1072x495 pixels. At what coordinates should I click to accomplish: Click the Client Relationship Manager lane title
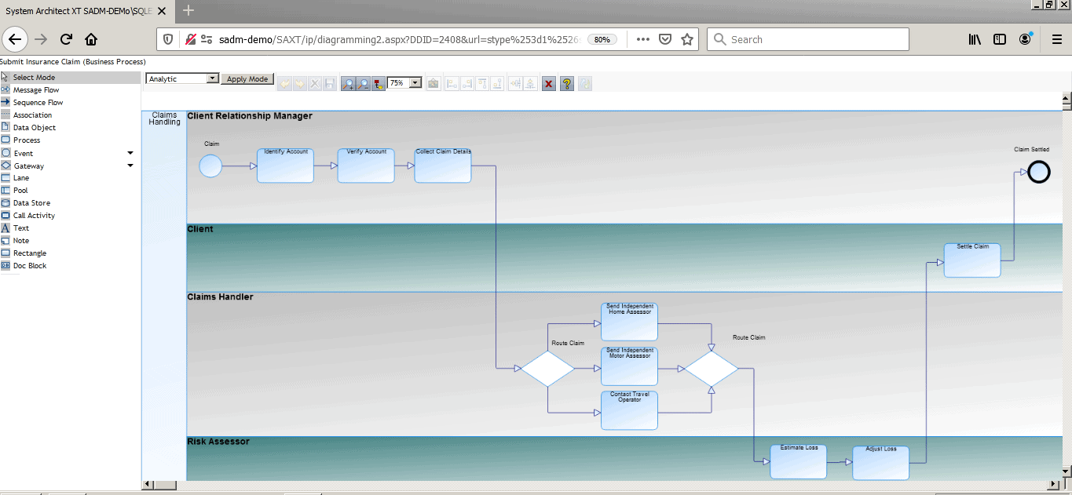[250, 116]
